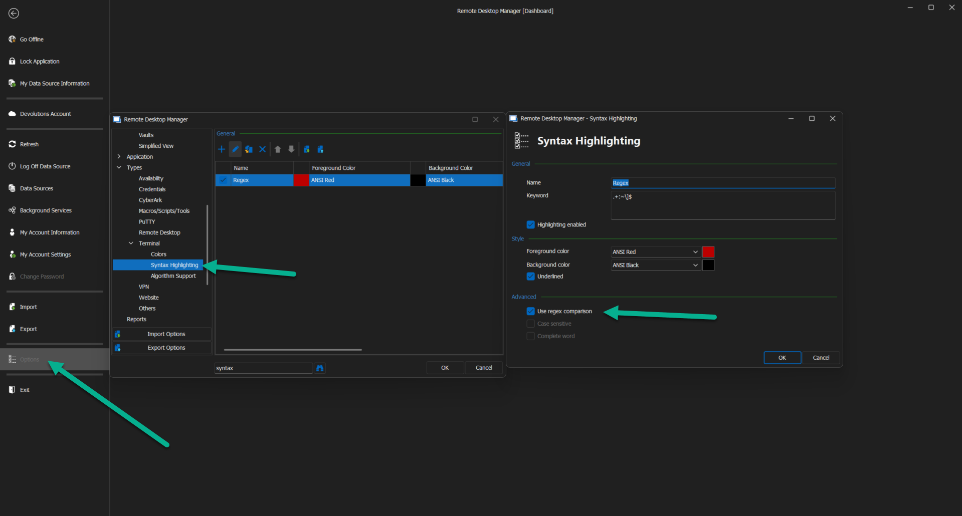This screenshot has width=962, height=516.
Task: Export highlighting rules with blue arrow icon
Action: coord(320,149)
